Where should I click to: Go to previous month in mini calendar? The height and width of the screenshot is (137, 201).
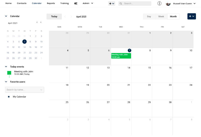[x=37, y=22]
